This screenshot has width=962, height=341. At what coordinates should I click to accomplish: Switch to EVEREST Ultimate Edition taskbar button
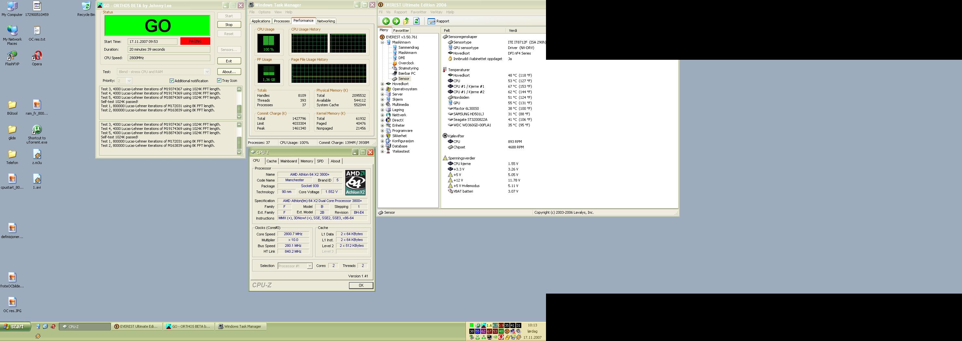(137, 326)
